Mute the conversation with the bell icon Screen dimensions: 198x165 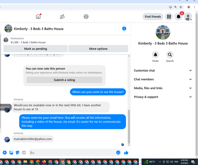tap(155, 55)
